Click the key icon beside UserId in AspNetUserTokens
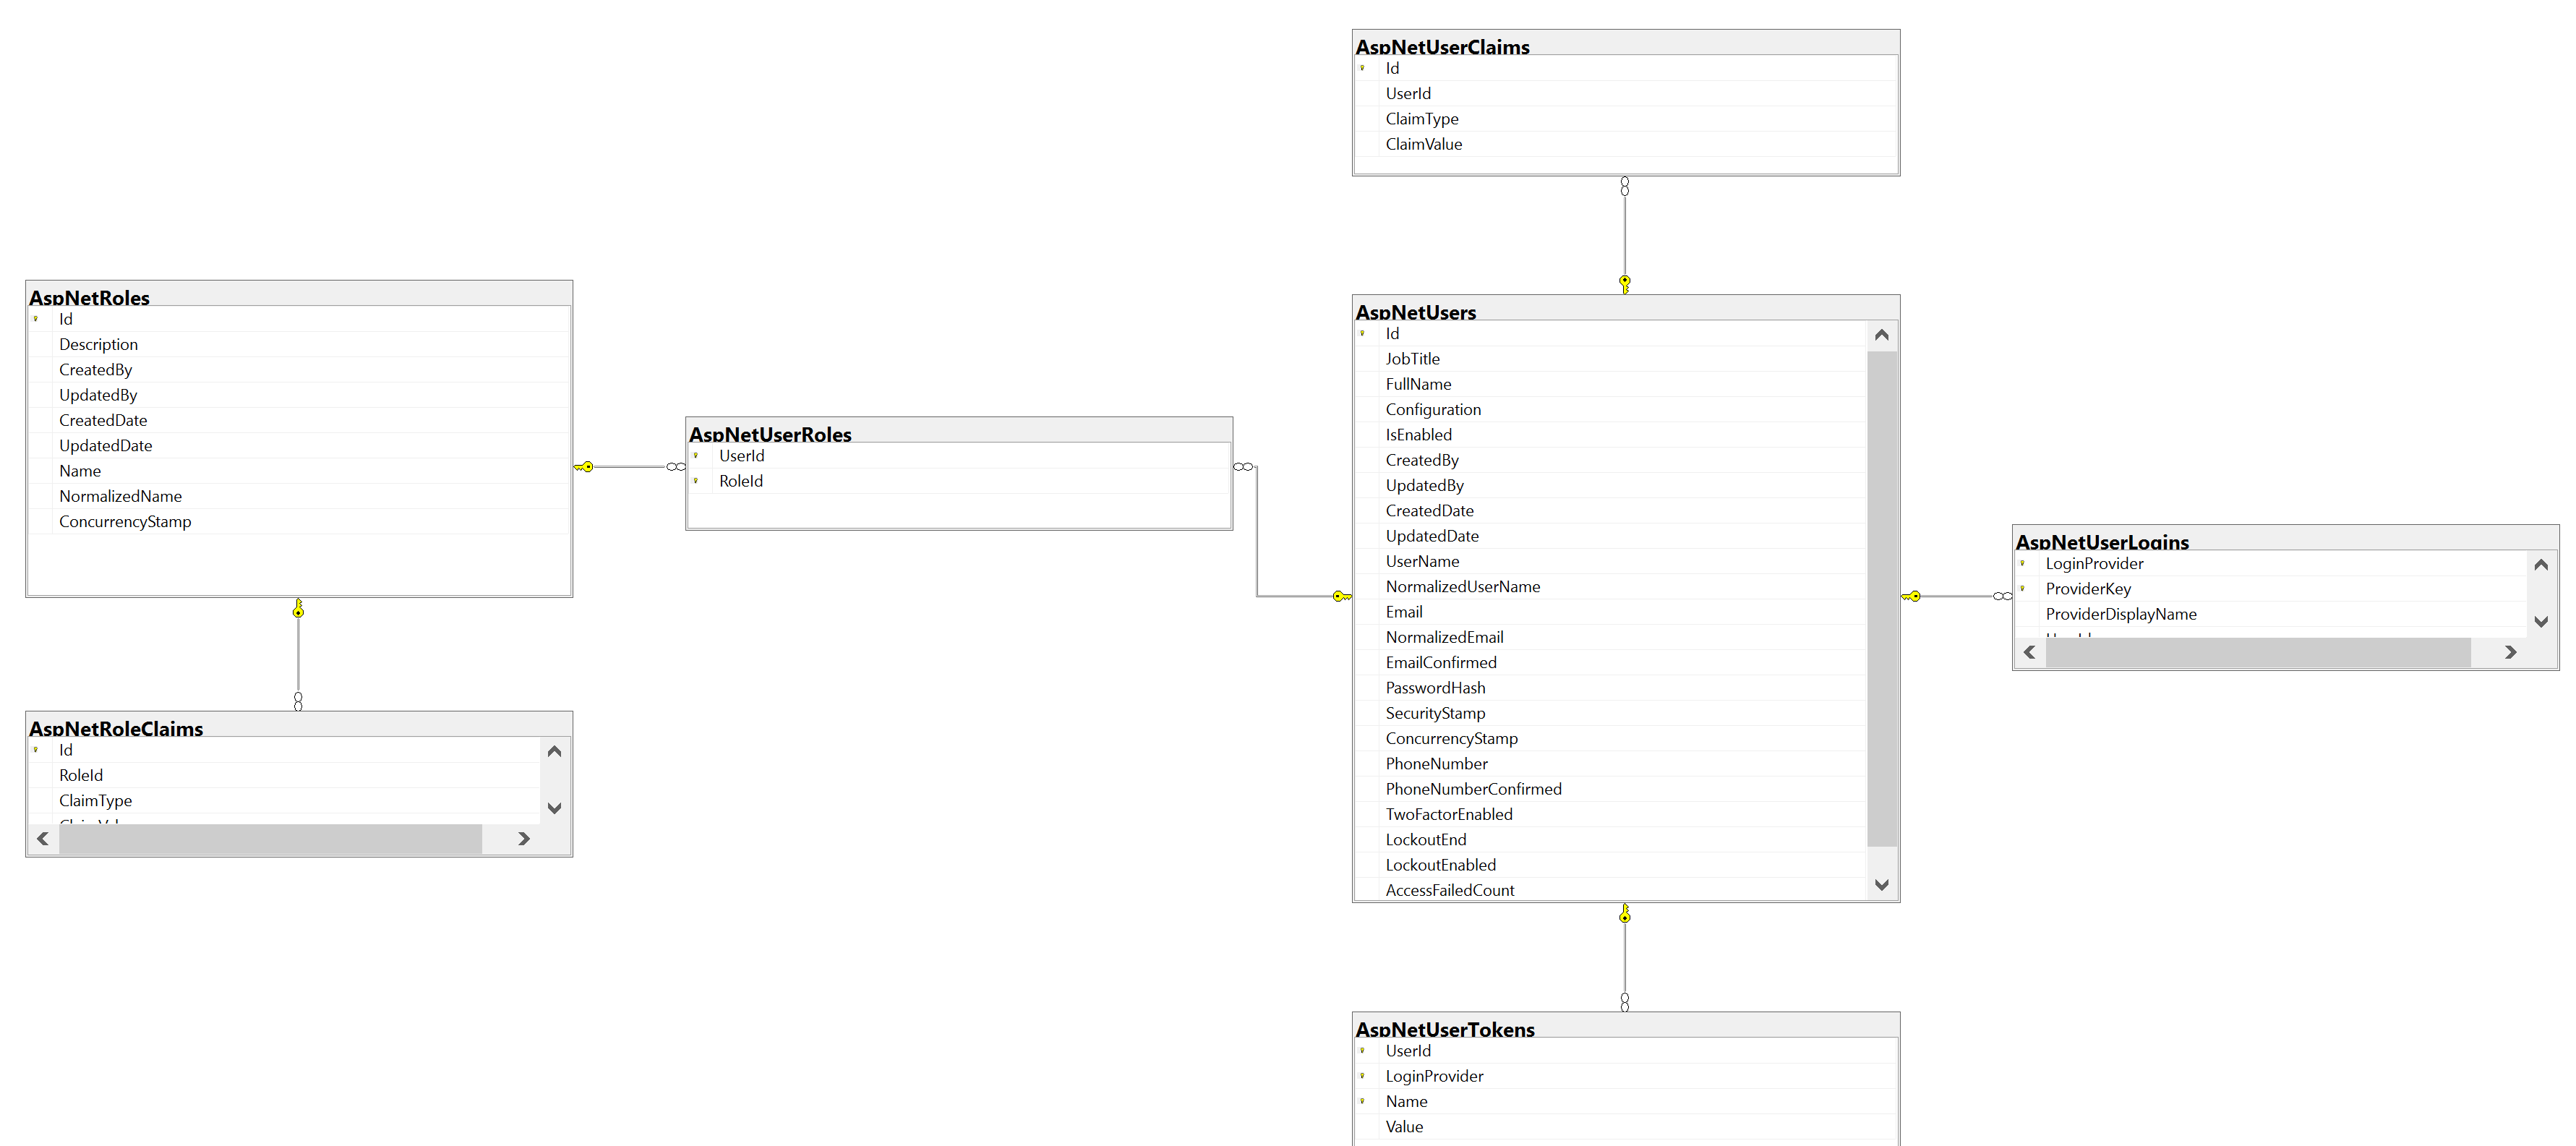This screenshot has width=2576, height=1146. click(x=1362, y=1050)
